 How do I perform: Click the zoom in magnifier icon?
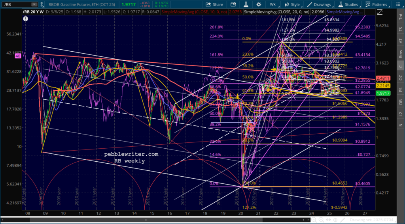(321, 220)
